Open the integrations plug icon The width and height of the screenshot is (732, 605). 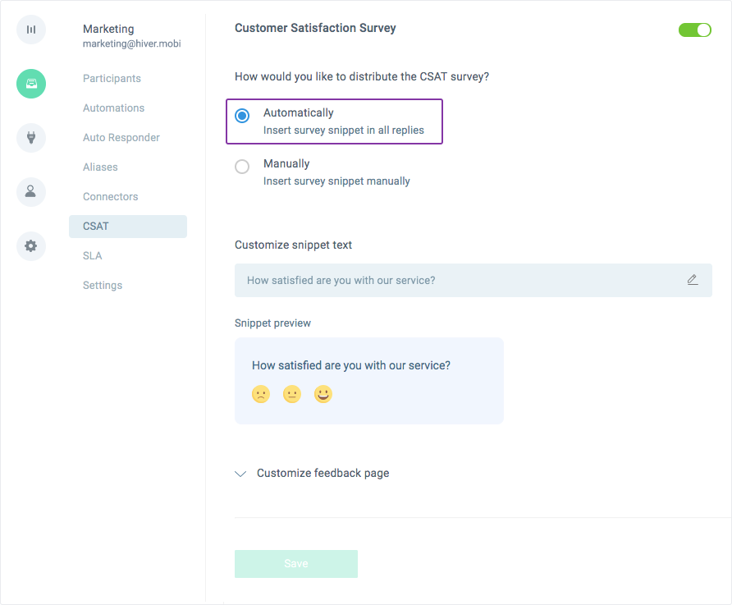tap(31, 138)
